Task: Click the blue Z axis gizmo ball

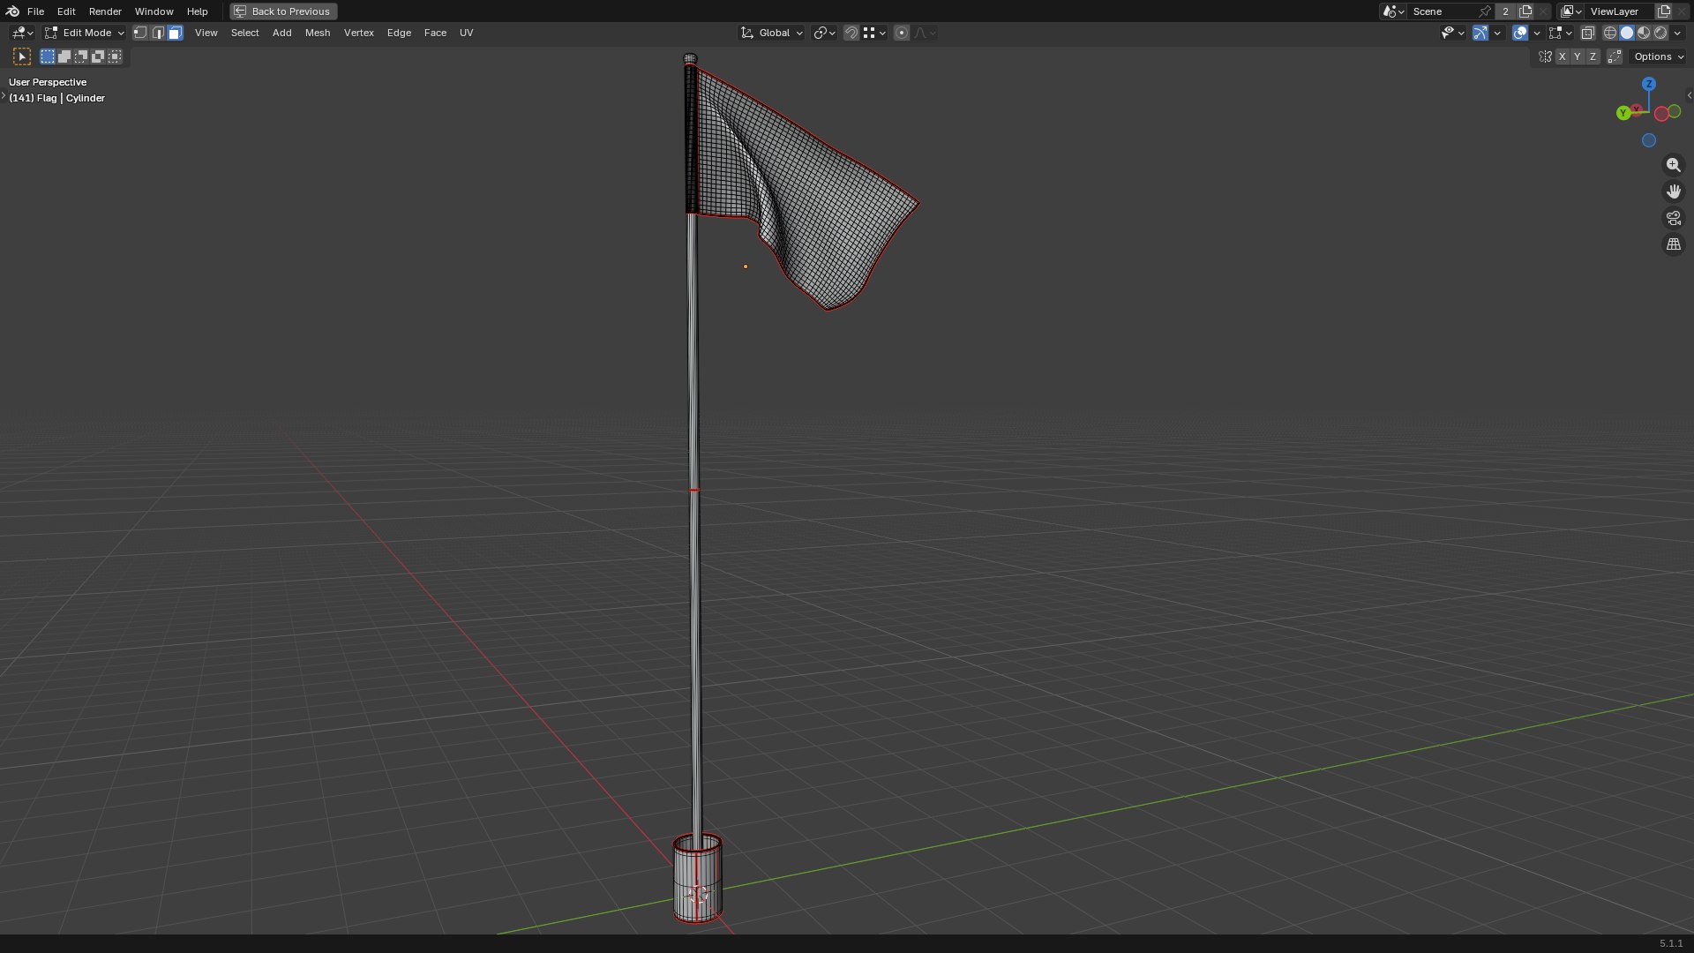Action: [x=1649, y=84]
